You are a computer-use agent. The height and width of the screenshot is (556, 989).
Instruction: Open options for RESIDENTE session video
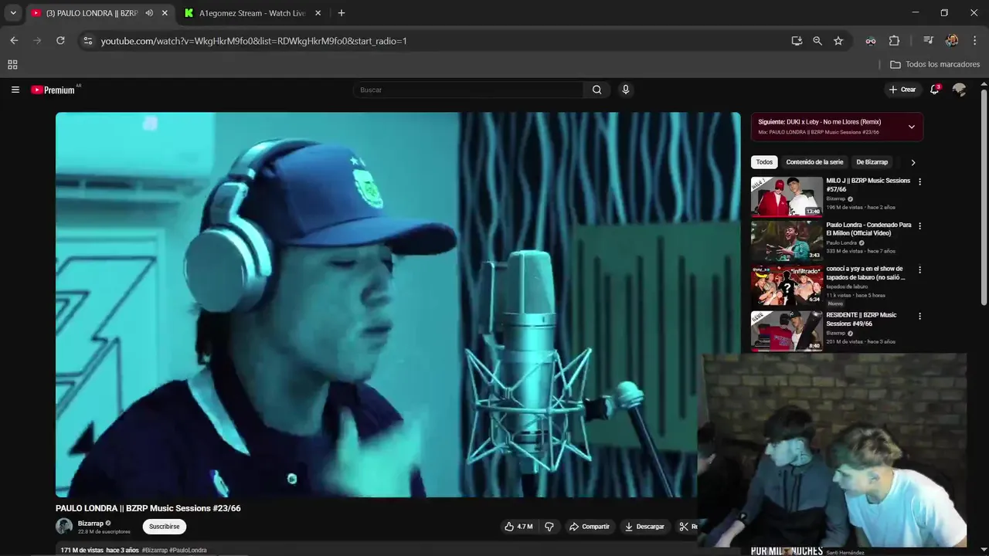pos(919,316)
